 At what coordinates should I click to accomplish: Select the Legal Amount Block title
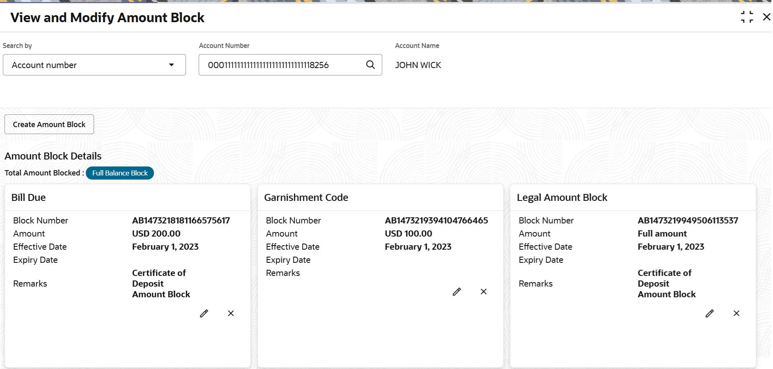562,198
